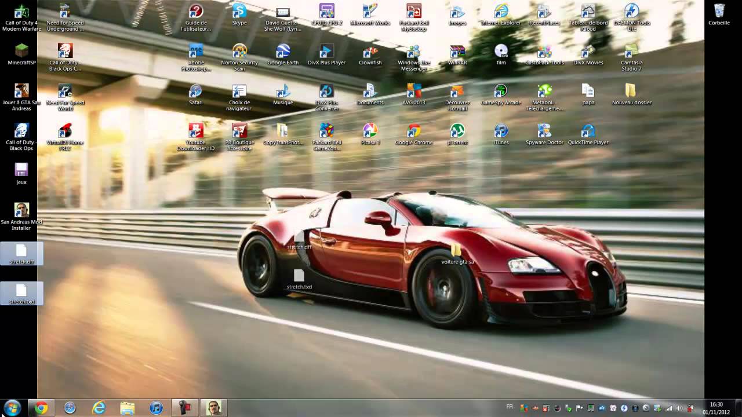Launch Skype desktop shortcut

click(x=239, y=15)
